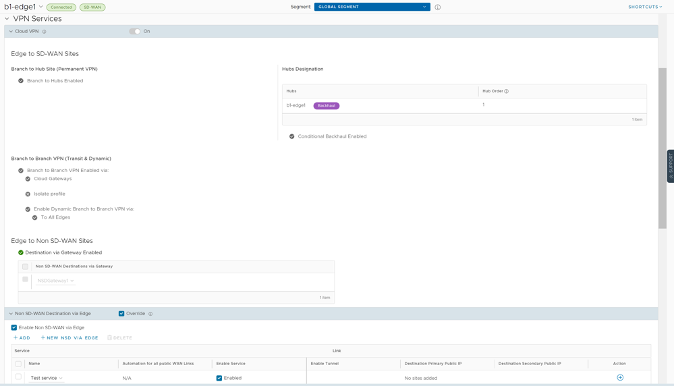The height and width of the screenshot is (386, 674).
Task: Uncheck Enable Non SD-WAN via Edge
Action: point(14,328)
